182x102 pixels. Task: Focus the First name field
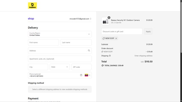[43, 42]
